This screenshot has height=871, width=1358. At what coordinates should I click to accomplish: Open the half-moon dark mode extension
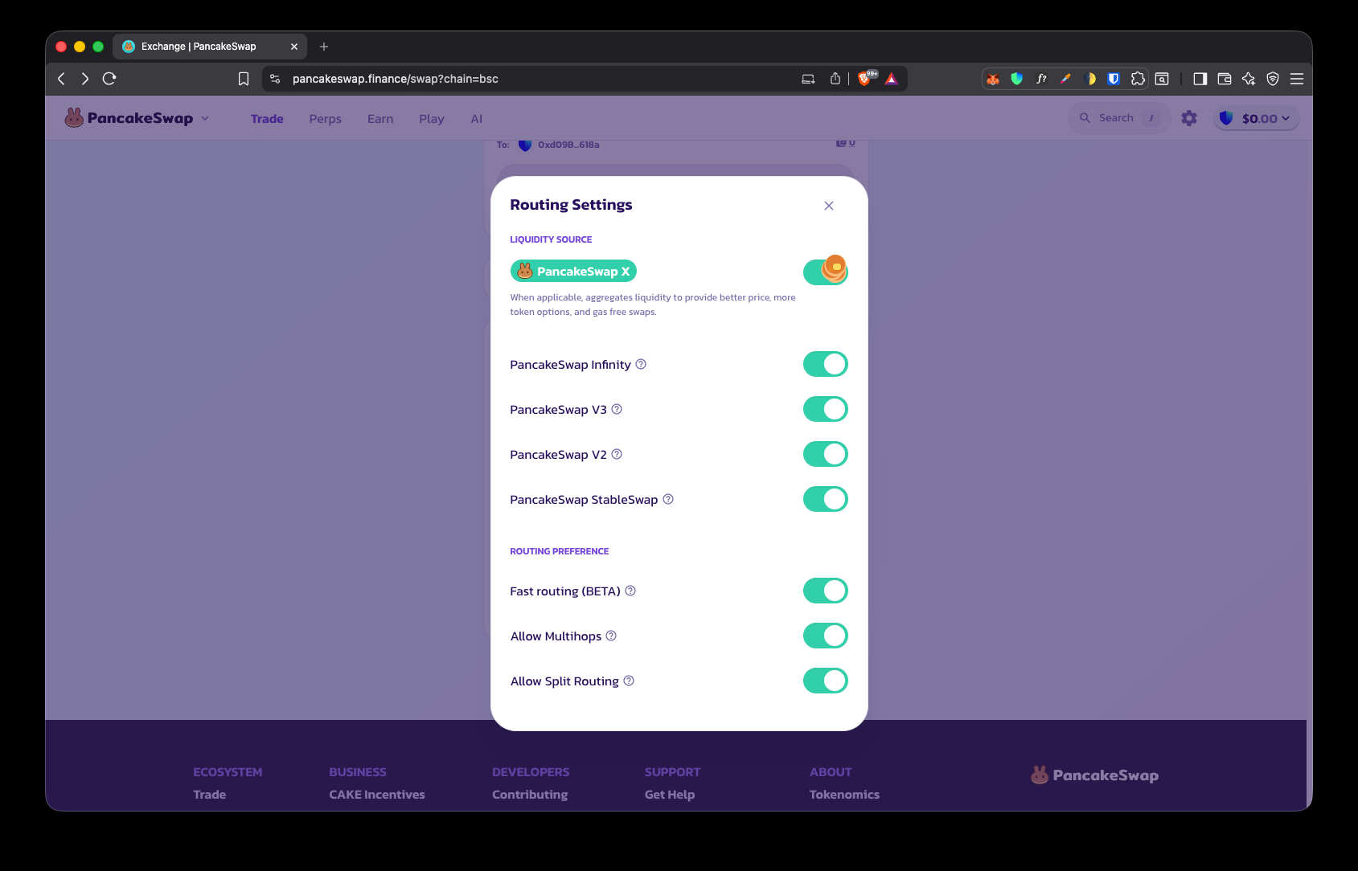pyautogui.click(x=1089, y=79)
